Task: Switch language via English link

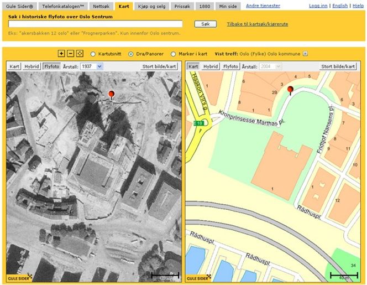Action: (x=340, y=6)
